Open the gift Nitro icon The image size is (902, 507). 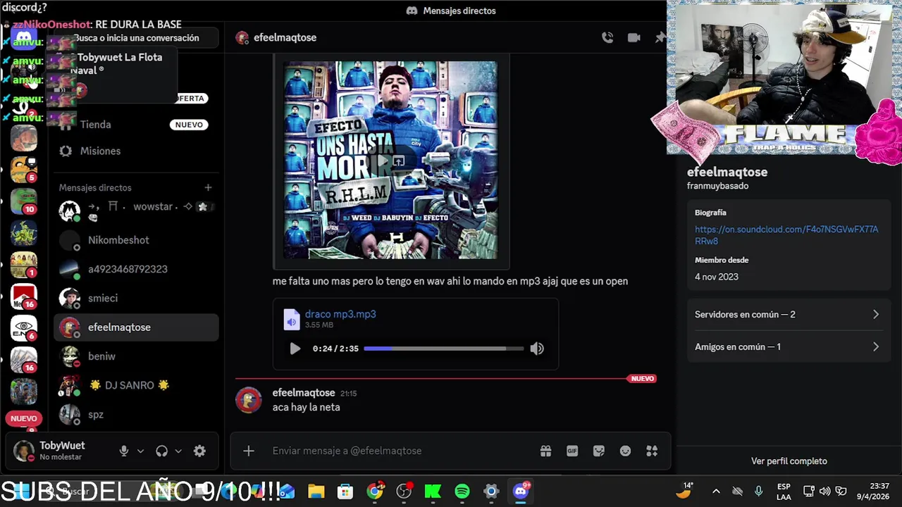point(545,451)
